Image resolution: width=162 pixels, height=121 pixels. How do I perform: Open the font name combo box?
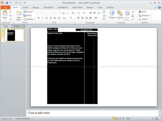(x=46, y=13)
